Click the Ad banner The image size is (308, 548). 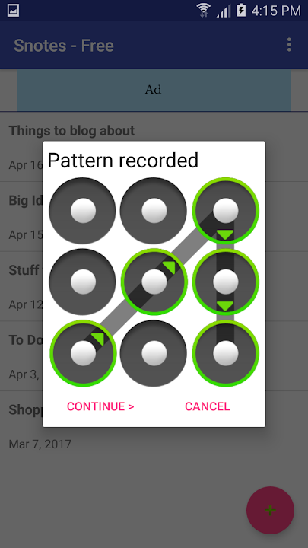point(154,90)
